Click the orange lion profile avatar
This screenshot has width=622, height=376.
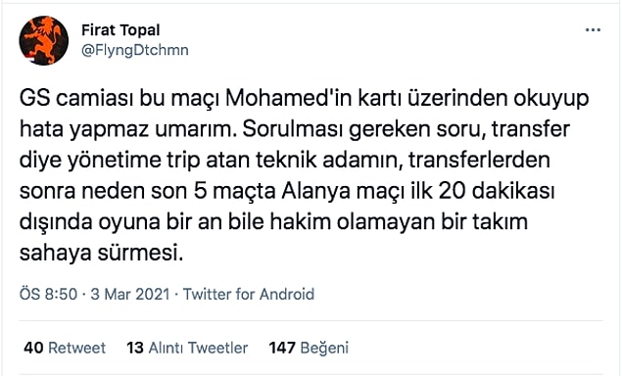point(44,40)
